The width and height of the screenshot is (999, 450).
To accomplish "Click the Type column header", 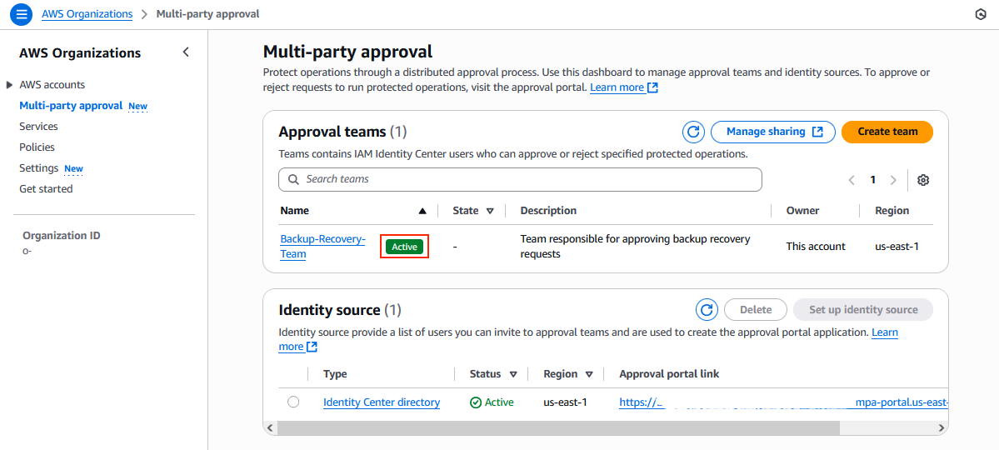I will pos(335,374).
